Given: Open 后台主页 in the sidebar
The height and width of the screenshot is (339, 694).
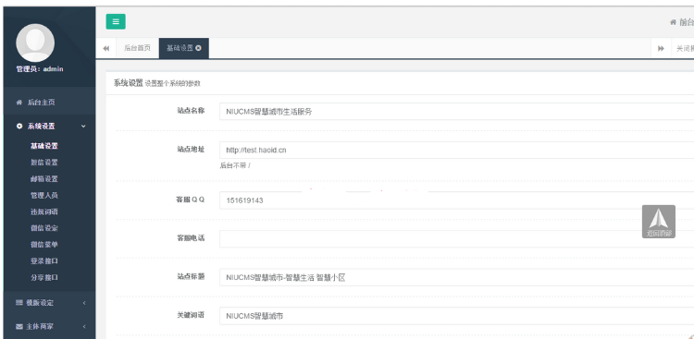Looking at the screenshot, I should click(x=49, y=103).
